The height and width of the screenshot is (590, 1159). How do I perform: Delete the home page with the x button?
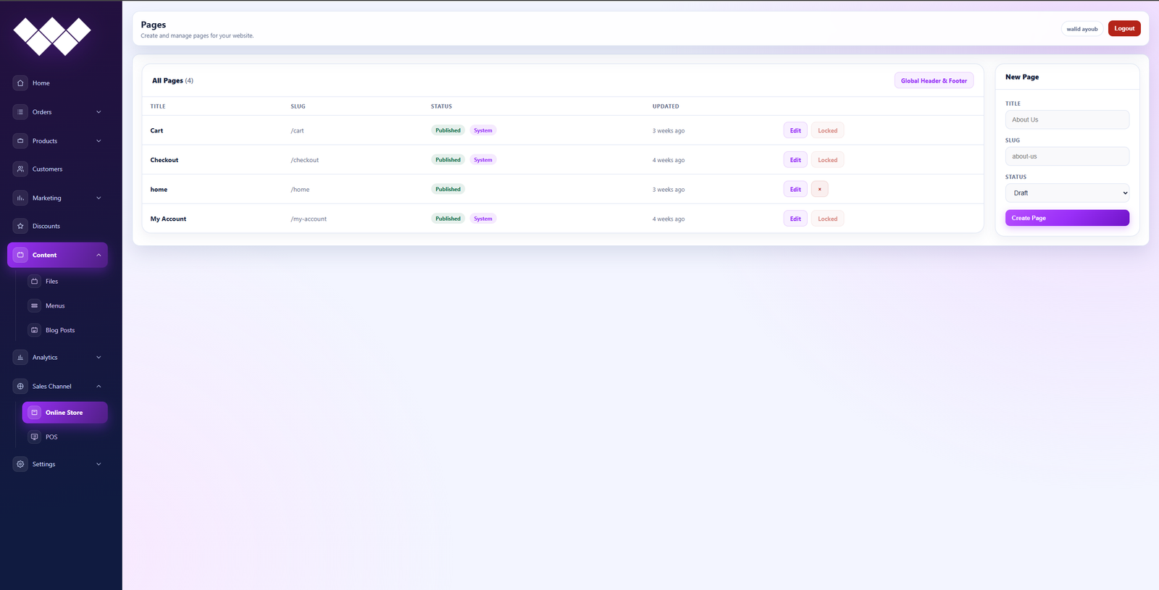[820, 189]
